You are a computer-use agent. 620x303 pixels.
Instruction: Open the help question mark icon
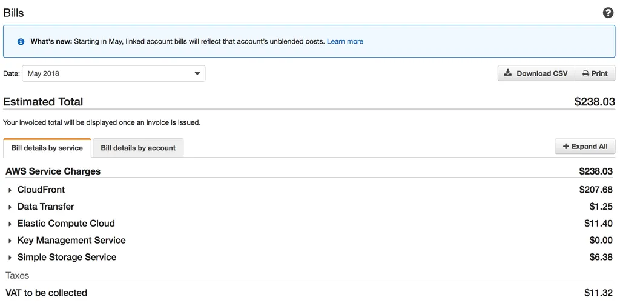tap(608, 13)
